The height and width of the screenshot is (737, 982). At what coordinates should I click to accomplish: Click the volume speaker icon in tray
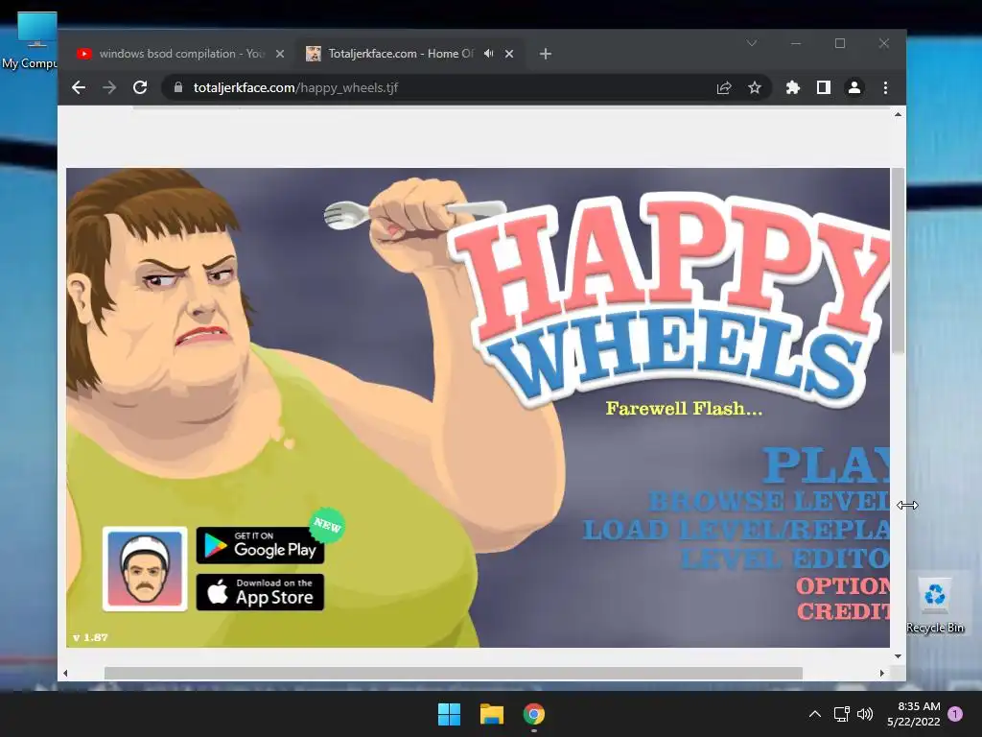(865, 714)
